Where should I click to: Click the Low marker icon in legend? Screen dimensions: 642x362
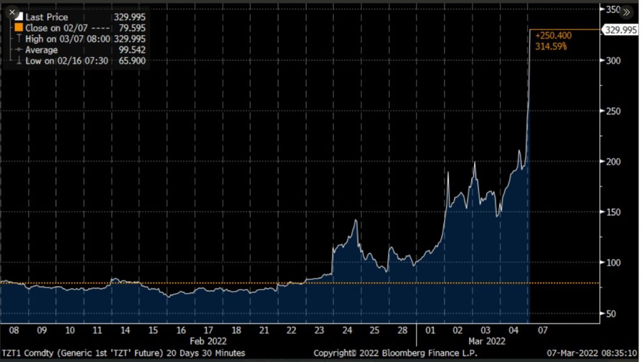tap(19, 61)
